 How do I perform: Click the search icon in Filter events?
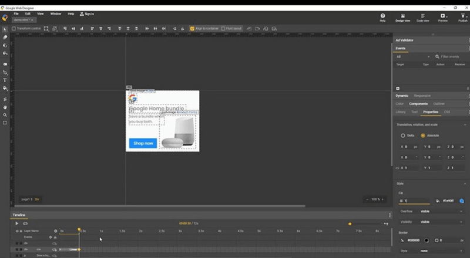[x=437, y=56]
